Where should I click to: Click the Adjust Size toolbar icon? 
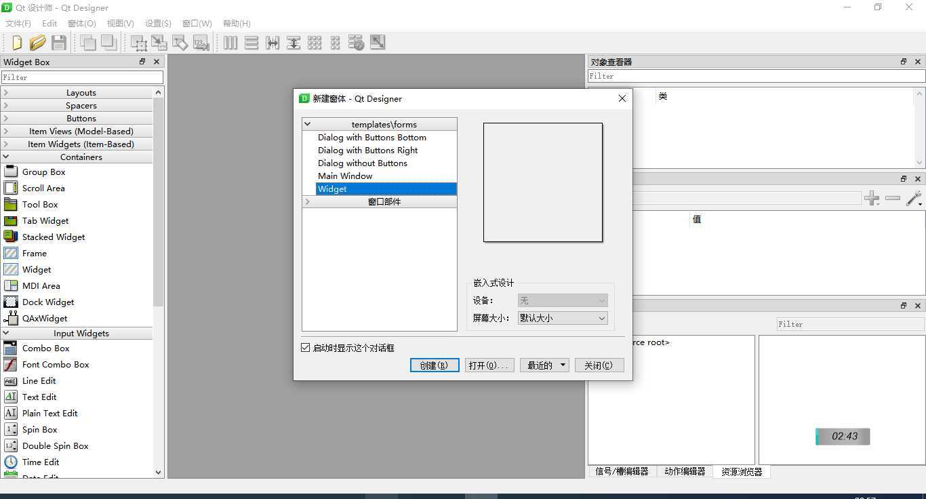pyautogui.click(x=378, y=43)
